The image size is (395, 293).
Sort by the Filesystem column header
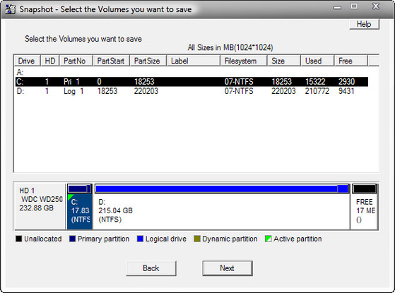click(x=243, y=61)
